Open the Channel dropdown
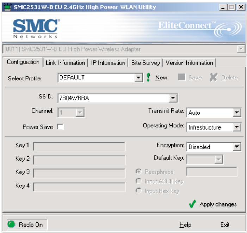The image size is (247, 233). 80,113
